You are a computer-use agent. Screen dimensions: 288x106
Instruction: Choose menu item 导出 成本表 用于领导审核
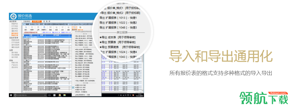[x=83, y=49]
